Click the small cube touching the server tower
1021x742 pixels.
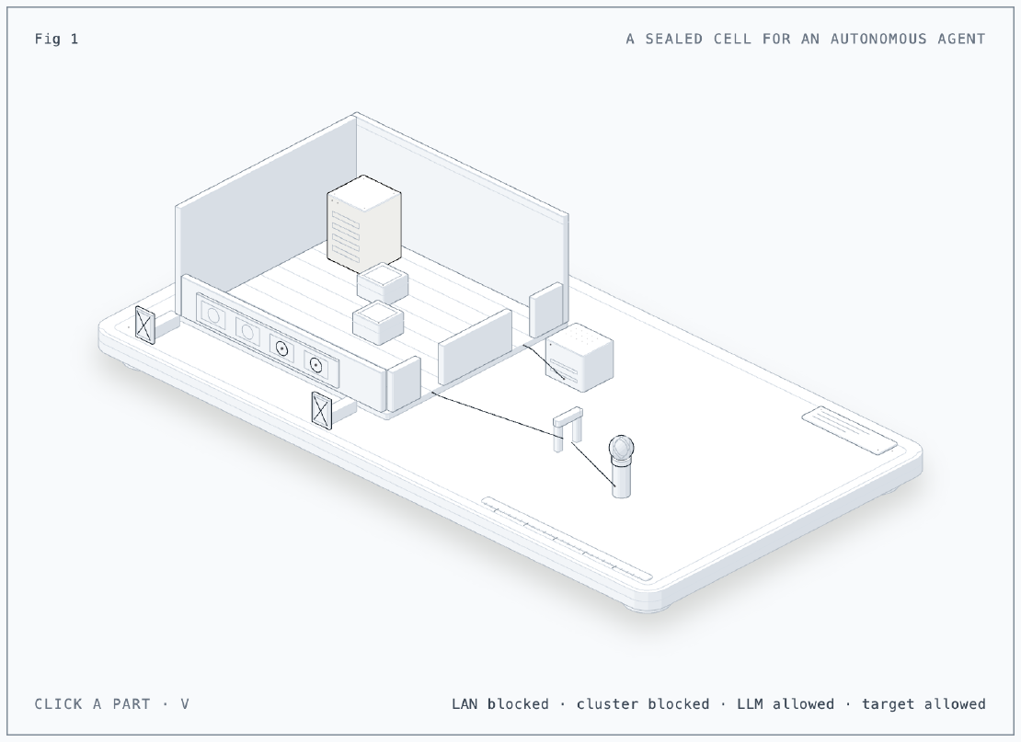[x=383, y=284]
